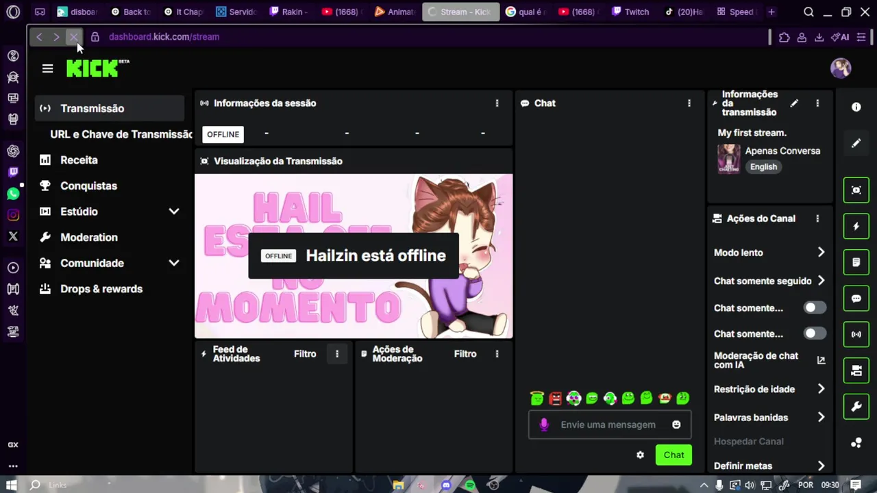Open Ações de Moderação Filtro

(x=465, y=354)
